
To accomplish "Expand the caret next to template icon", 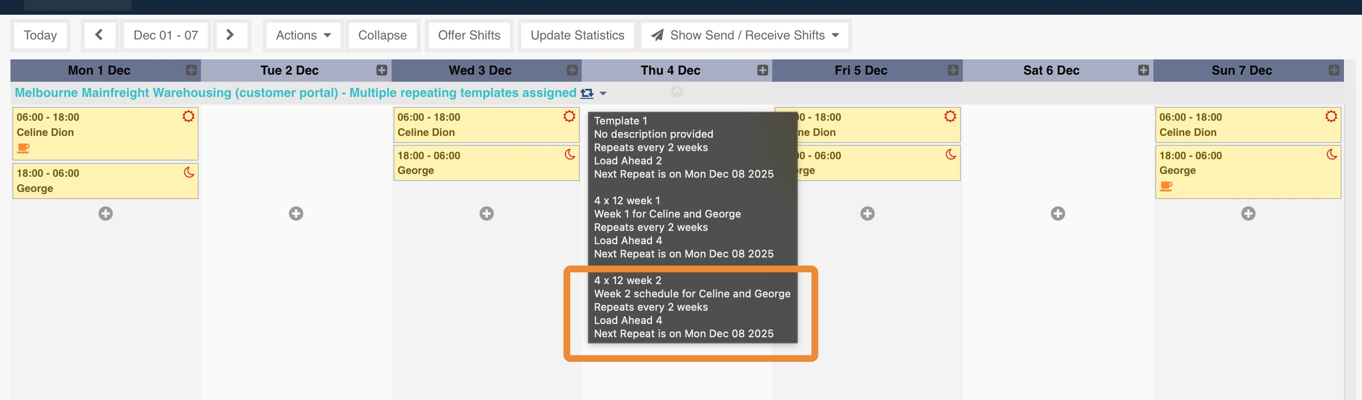I will [x=603, y=94].
